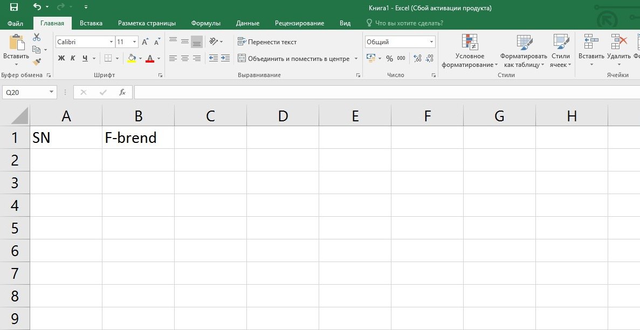Cut selection with the scissors icon
Image resolution: width=640 pixels, height=330 pixels.
click(x=37, y=37)
